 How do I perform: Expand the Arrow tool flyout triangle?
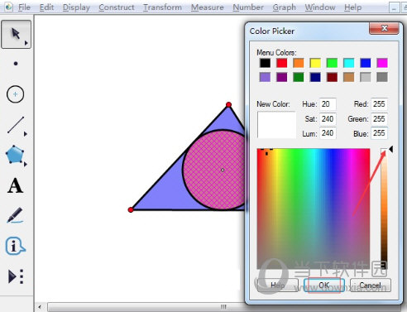pos(26,43)
